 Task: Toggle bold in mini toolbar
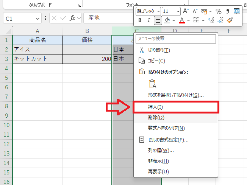(140, 20)
